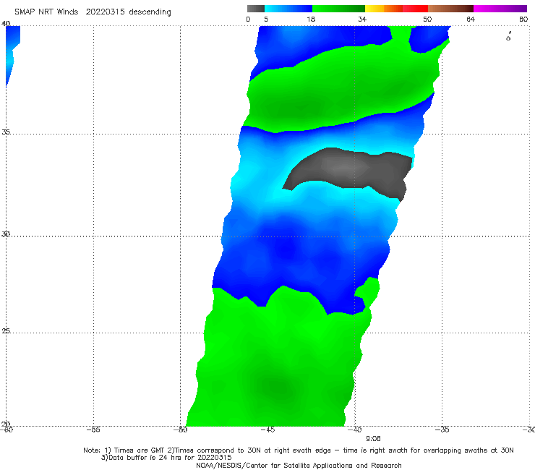
Task: Click the date label 20220315 descending
Action: 128,12
